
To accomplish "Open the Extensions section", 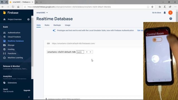I will coord(12,83).
